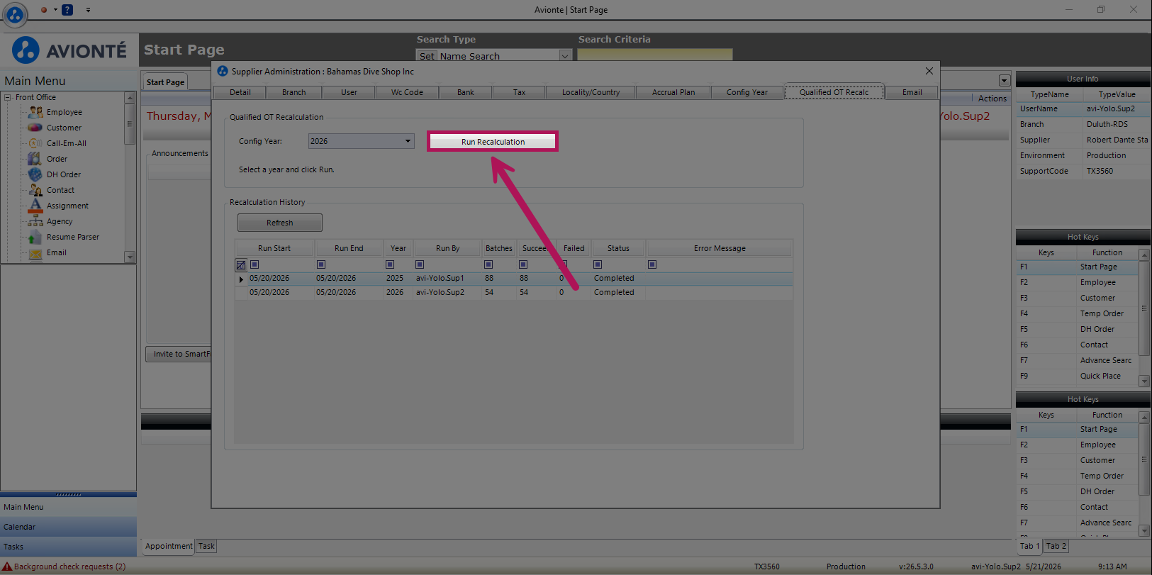This screenshot has width=1152, height=575.
Task: Switch to the Task tab at the bottom
Action: pos(206,546)
